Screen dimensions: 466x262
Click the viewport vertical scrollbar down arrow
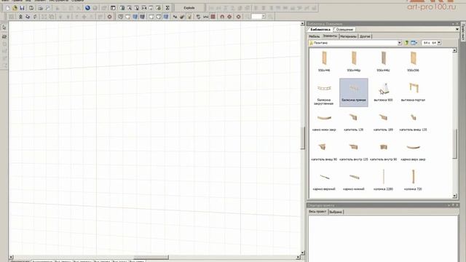click(303, 253)
